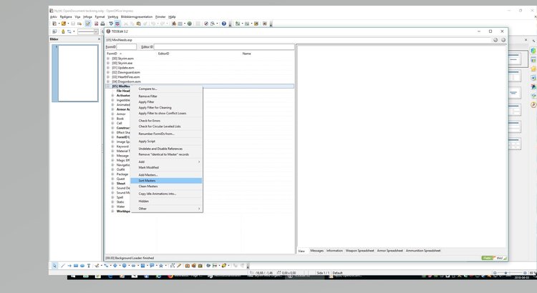Expand the [03] HearthFires.esm tree node
This screenshot has height=293, width=537.
point(108,77)
